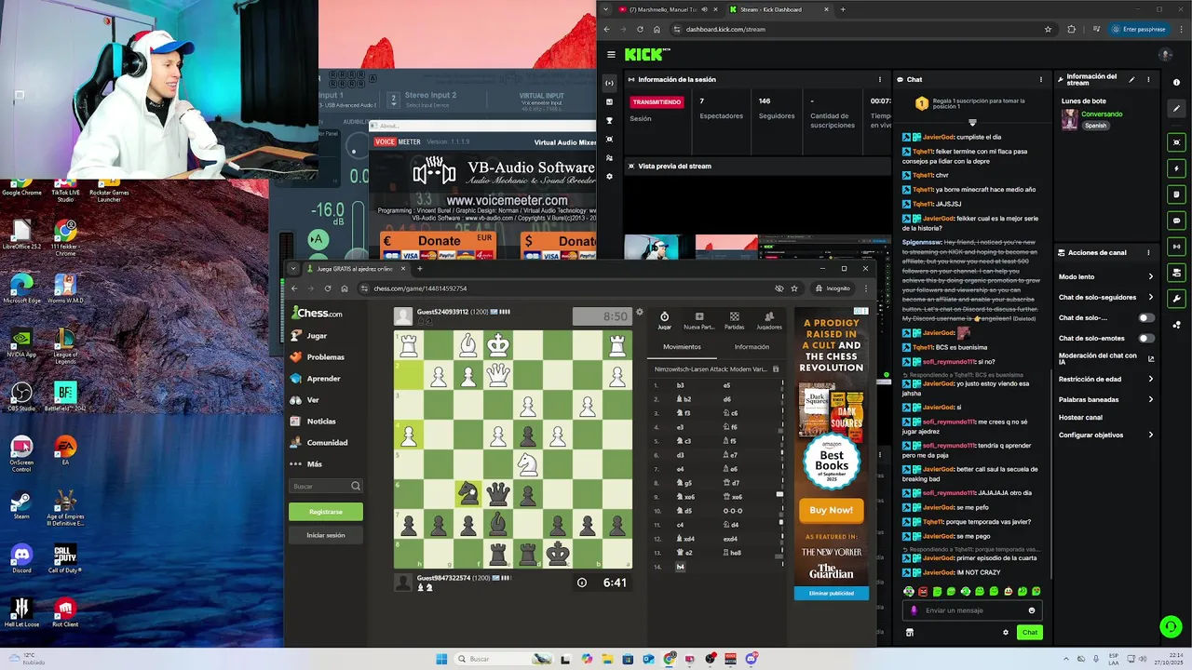Edit stream info pencil icon in Información del stream
Viewport: 1192px width, 670px height.
(x=1131, y=80)
